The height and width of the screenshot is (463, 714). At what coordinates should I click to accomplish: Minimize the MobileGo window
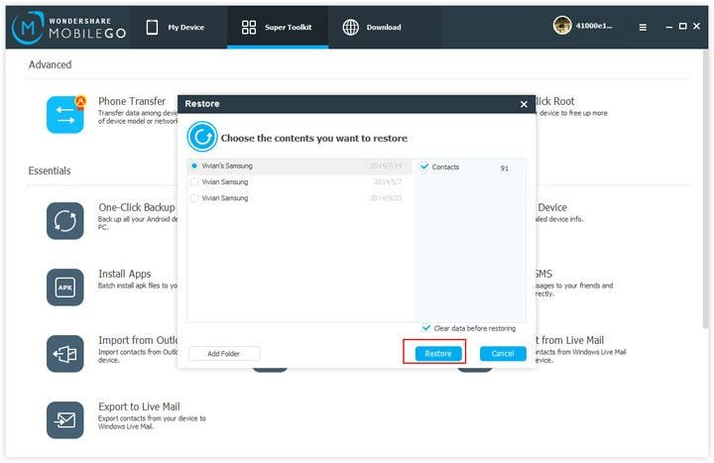click(669, 27)
